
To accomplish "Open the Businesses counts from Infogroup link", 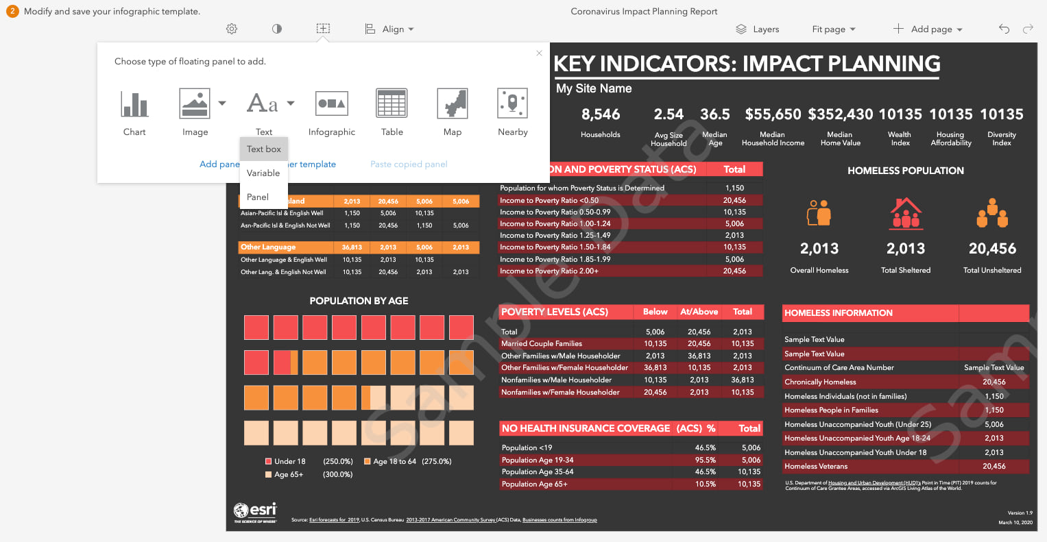I will [x=559, y=520].
